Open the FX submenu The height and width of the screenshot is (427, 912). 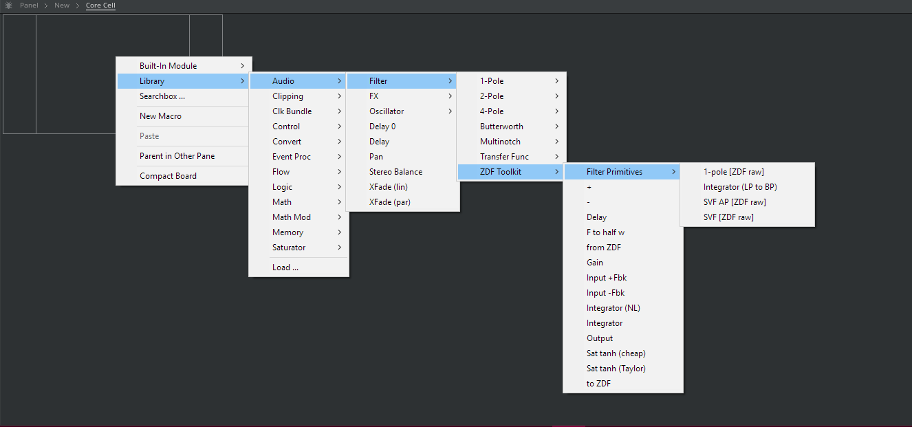tap(402, 96)
